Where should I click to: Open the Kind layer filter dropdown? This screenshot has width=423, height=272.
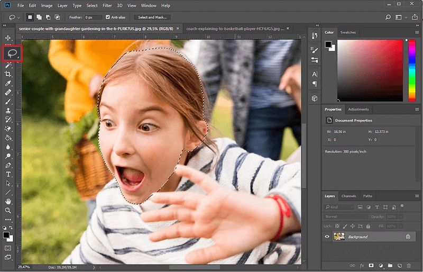(341, 206)
